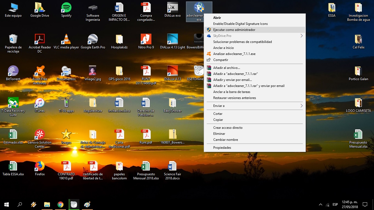Open Este equipo desktop icon

[x=13, y=10]
